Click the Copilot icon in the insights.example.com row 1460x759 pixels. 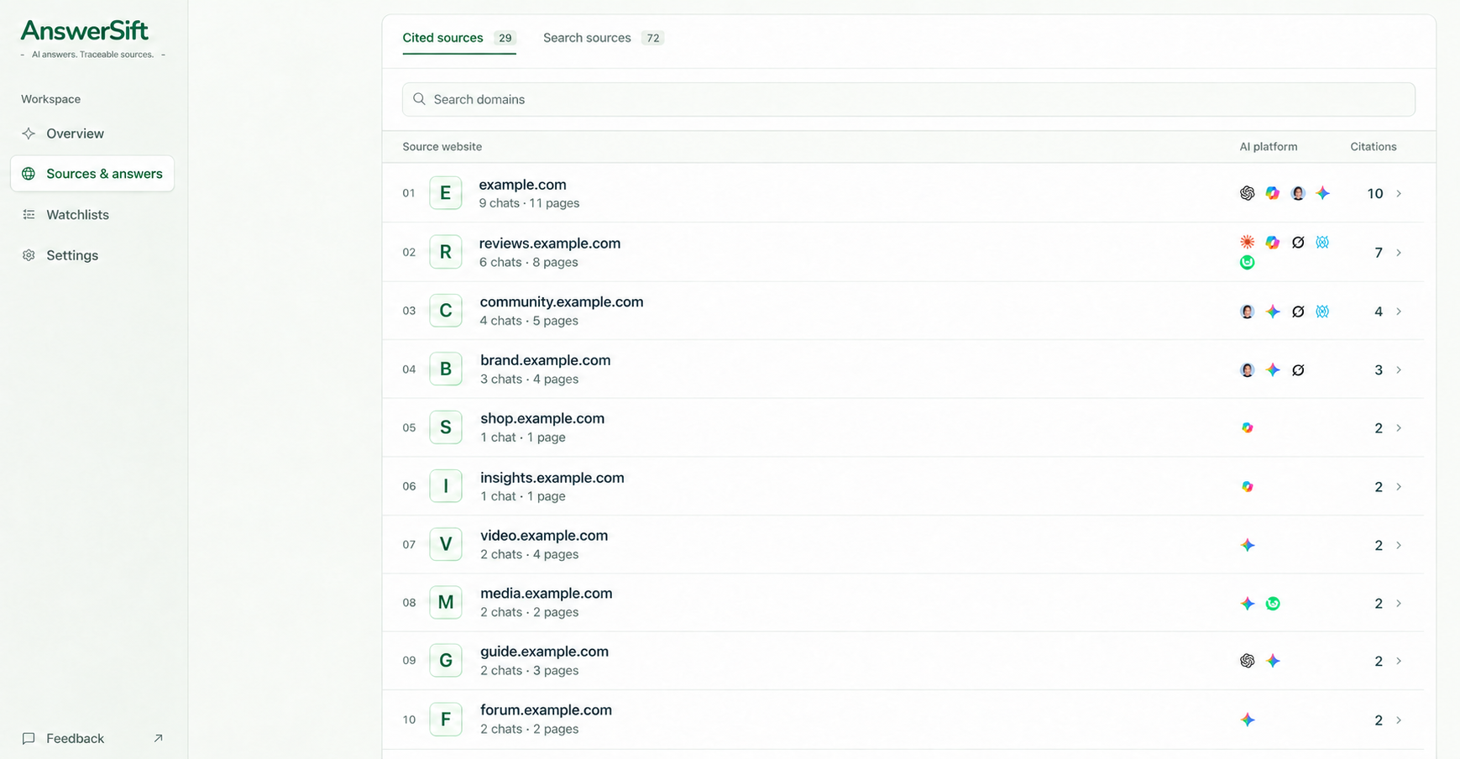(x=1248, y=487)
